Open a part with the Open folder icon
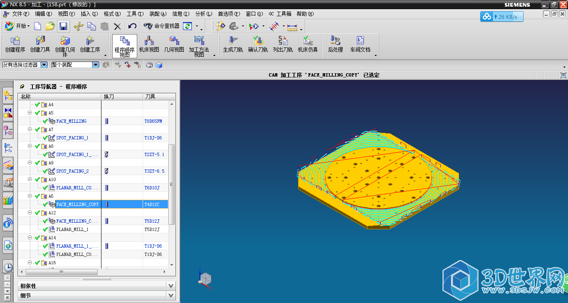Screen dimensions: 568x303 point(50,26)
